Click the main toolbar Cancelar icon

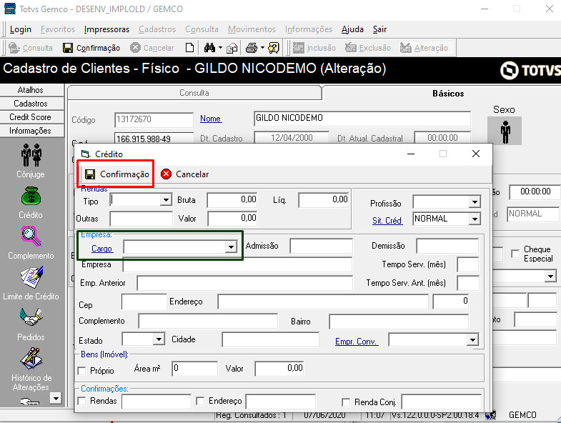click(x=135, y=48)
